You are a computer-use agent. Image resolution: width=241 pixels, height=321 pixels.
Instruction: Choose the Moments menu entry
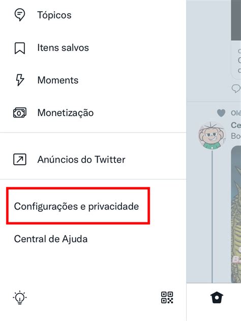[58, 80]
